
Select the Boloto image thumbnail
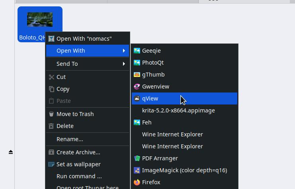tap(40, 20)
